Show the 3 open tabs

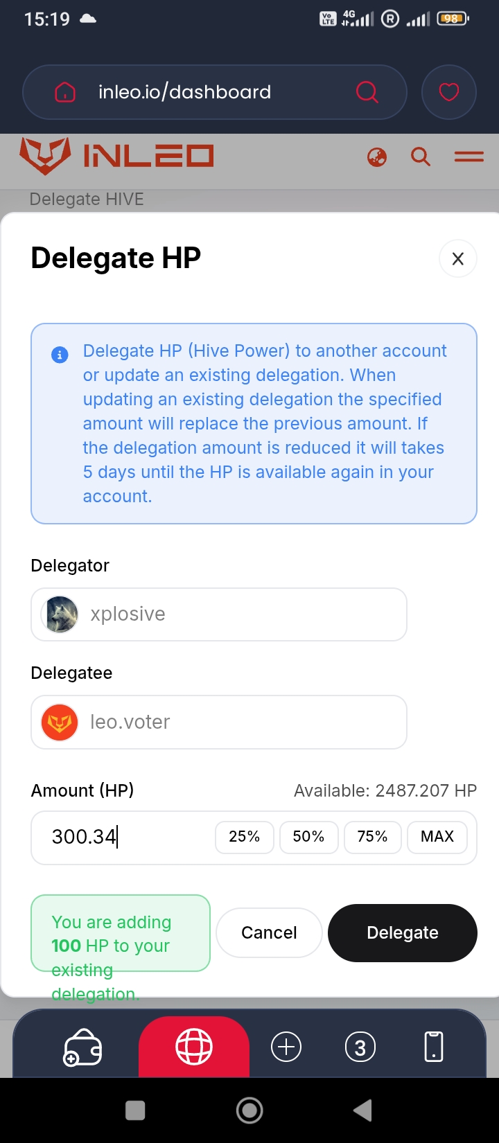click(x=360, y=1047)
